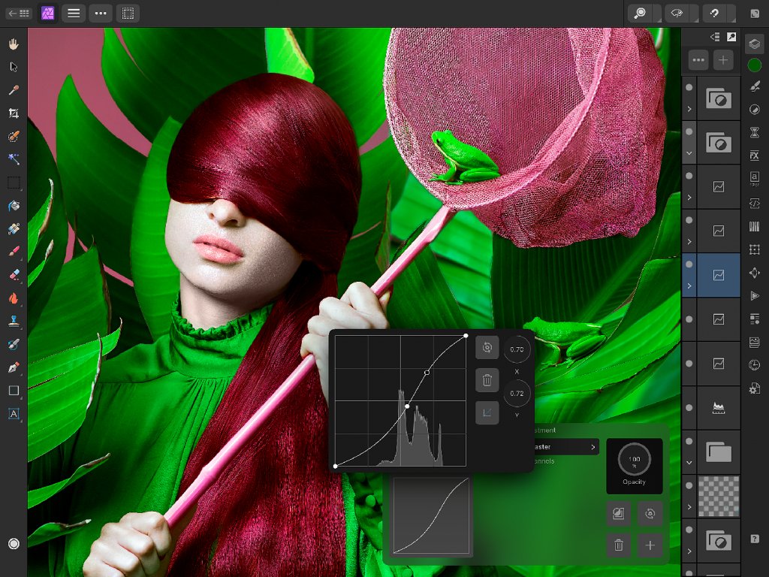Reset the curve in the curves popup
This screenshot has width=769, height=577.
(487, 347)
